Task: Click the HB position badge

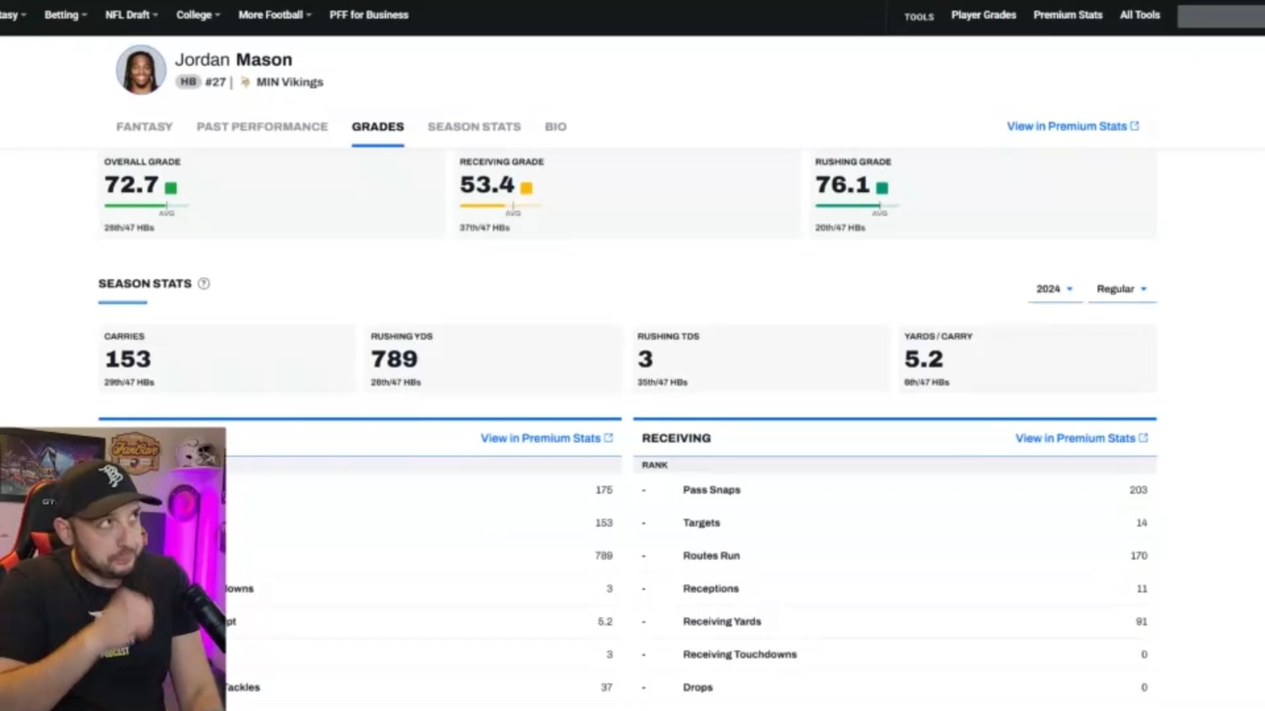Action: pyautogui.click(x=188, y=82)
